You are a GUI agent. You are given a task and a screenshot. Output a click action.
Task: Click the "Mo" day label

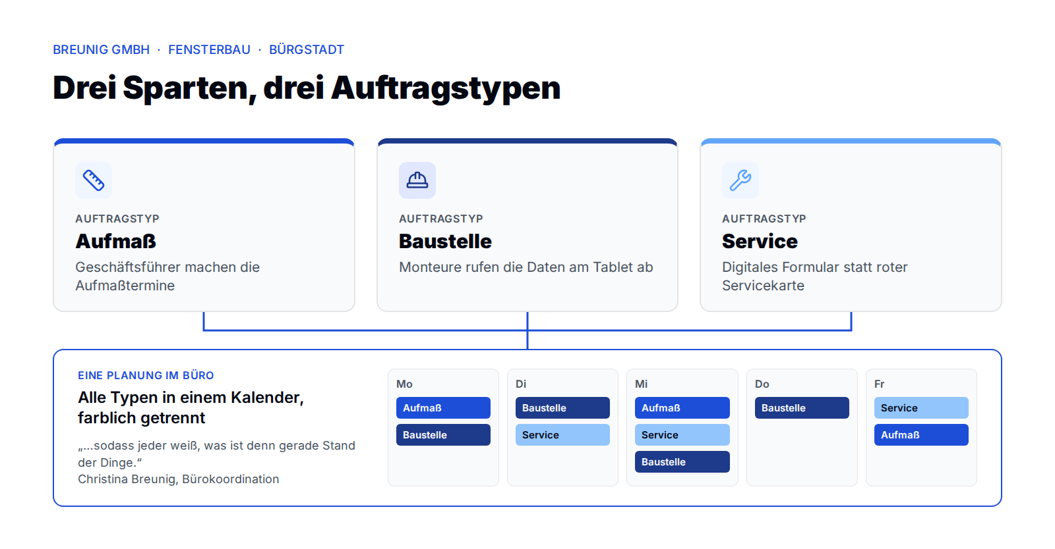404,384
